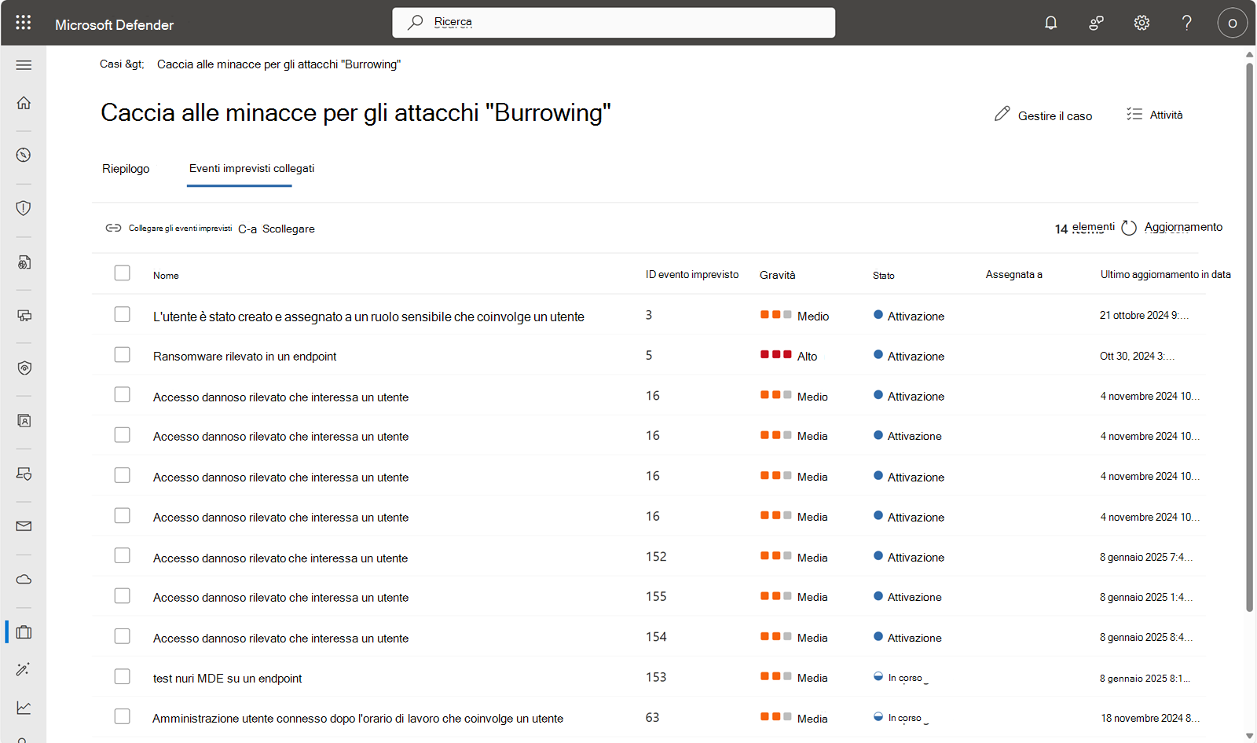Click the date '18 novembre 2024 8...'
The image size is (1257, 743).
1149,718
